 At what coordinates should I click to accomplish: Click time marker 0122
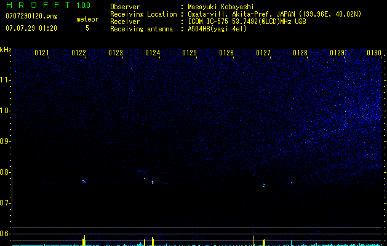pos(79,53)
